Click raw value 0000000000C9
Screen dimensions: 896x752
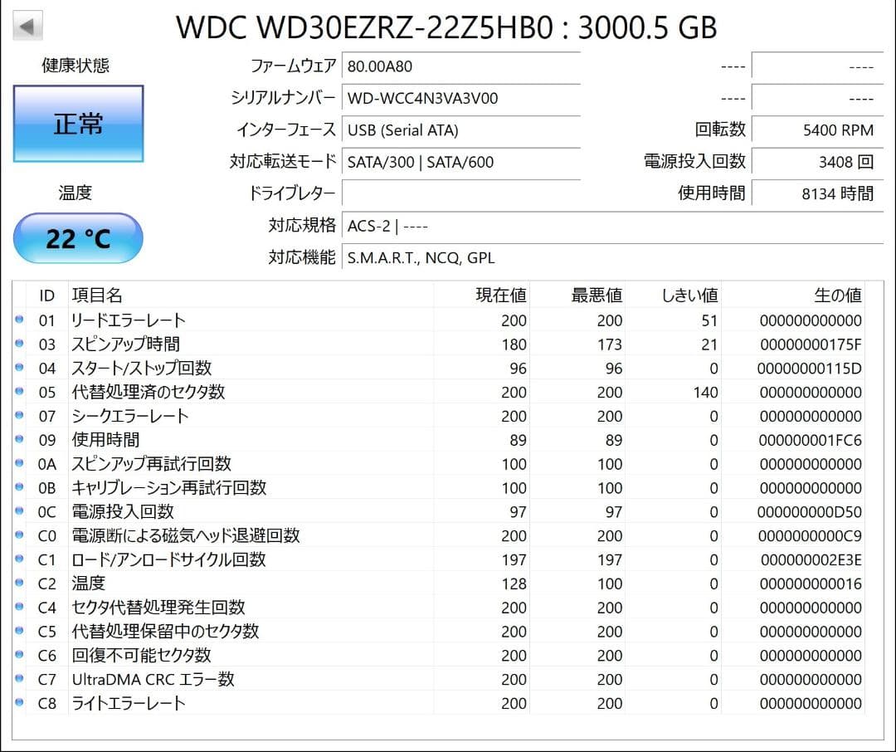coord(811,536)
